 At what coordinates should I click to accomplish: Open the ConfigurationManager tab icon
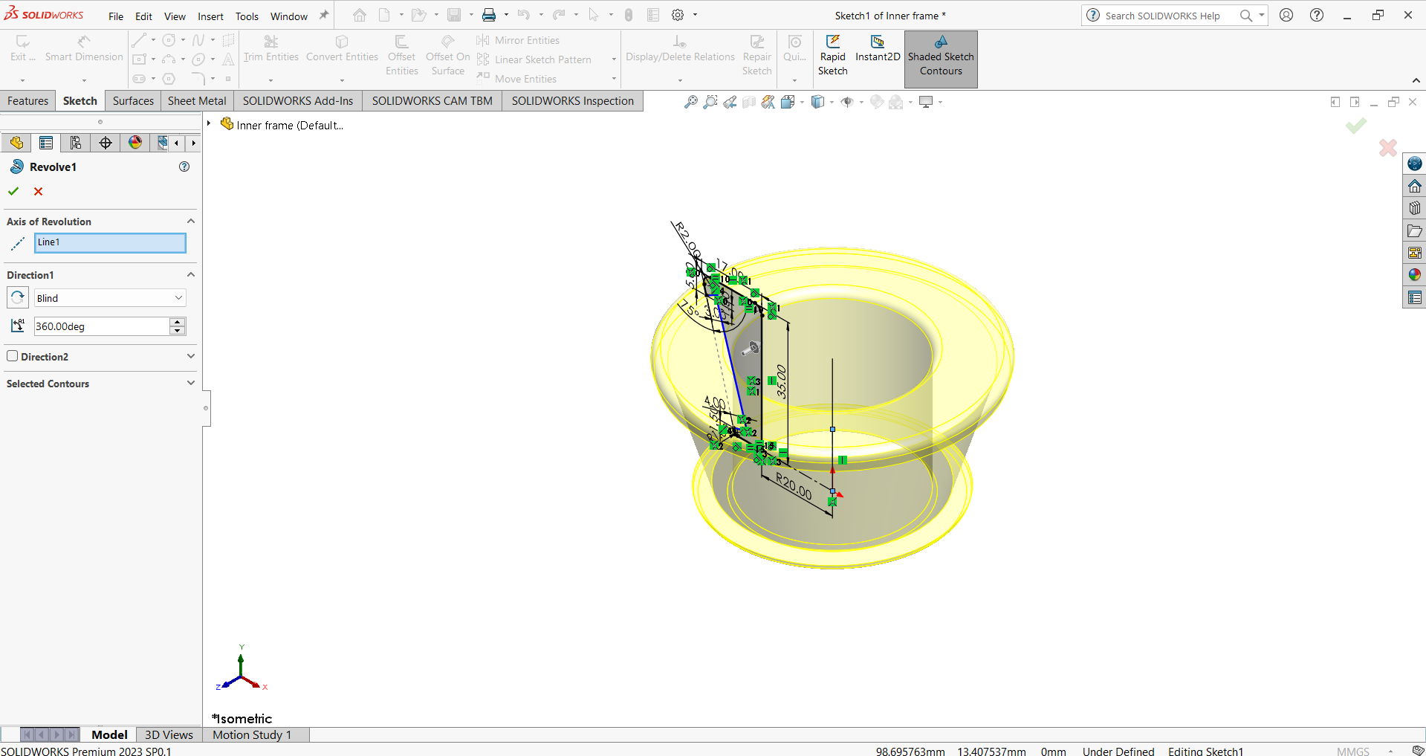pyautogui.click(x=75, y=143)
